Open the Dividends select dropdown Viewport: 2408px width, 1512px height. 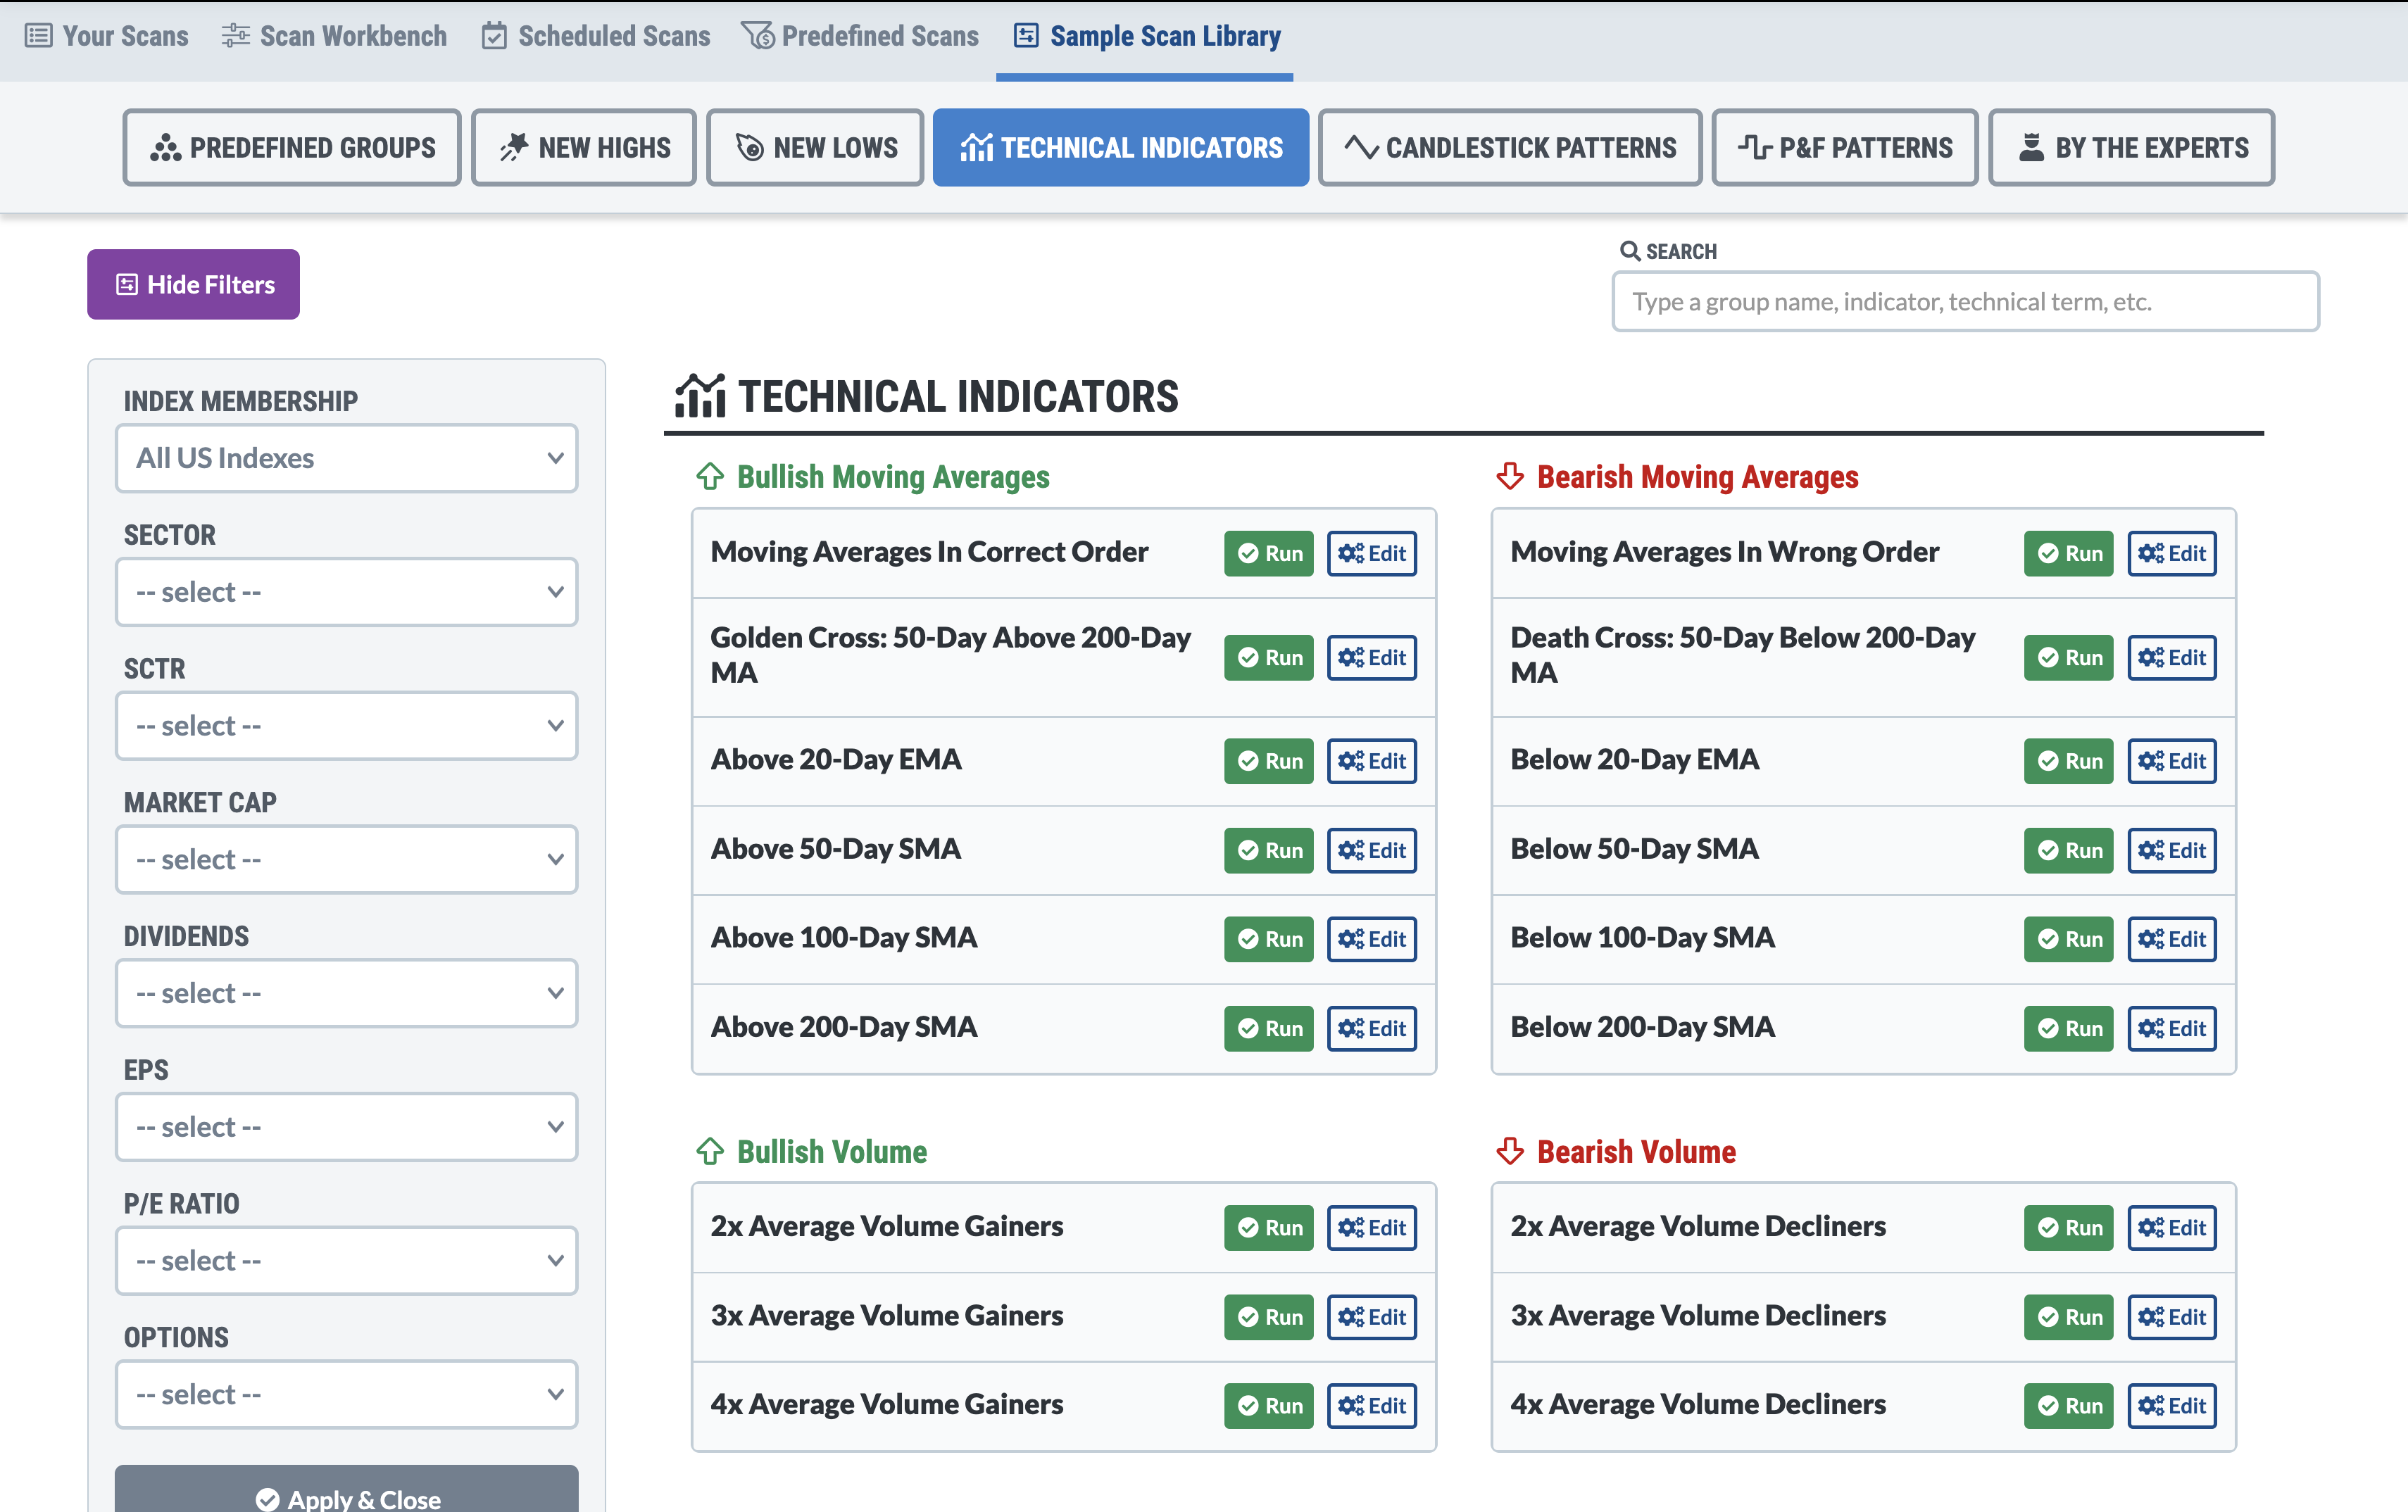pos(346,993)
